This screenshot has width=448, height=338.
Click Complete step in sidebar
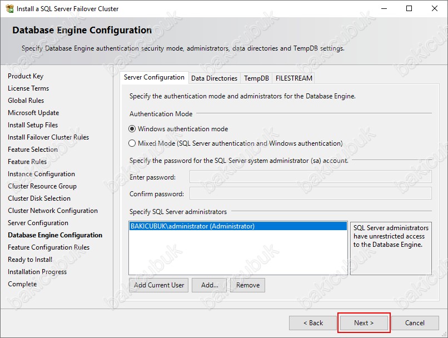coord(22,284)
